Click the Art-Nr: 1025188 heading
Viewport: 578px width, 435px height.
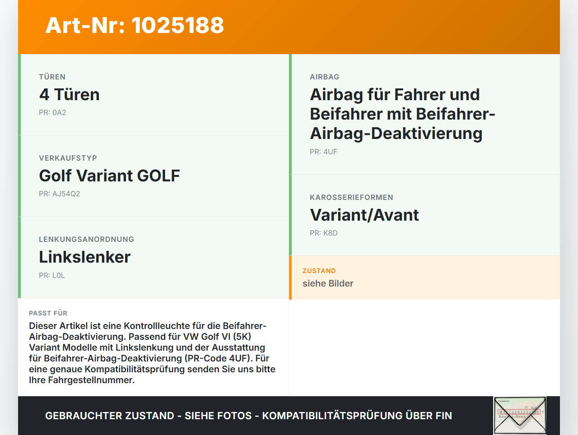pos(135,25)
